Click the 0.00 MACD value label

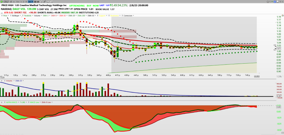coord(279,107)
